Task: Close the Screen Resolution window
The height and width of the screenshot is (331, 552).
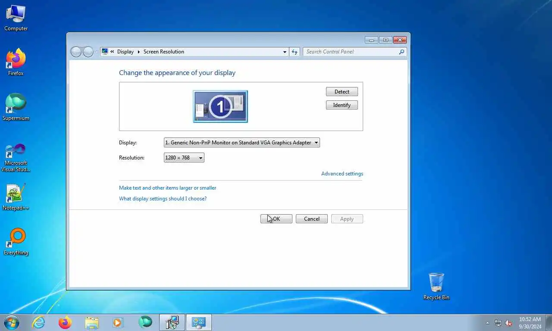Action: coord(400,40)
